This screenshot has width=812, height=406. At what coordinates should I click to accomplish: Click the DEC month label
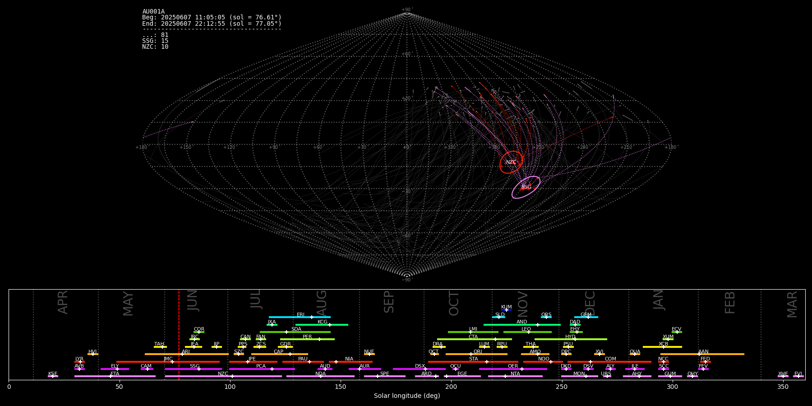point(590,303)
